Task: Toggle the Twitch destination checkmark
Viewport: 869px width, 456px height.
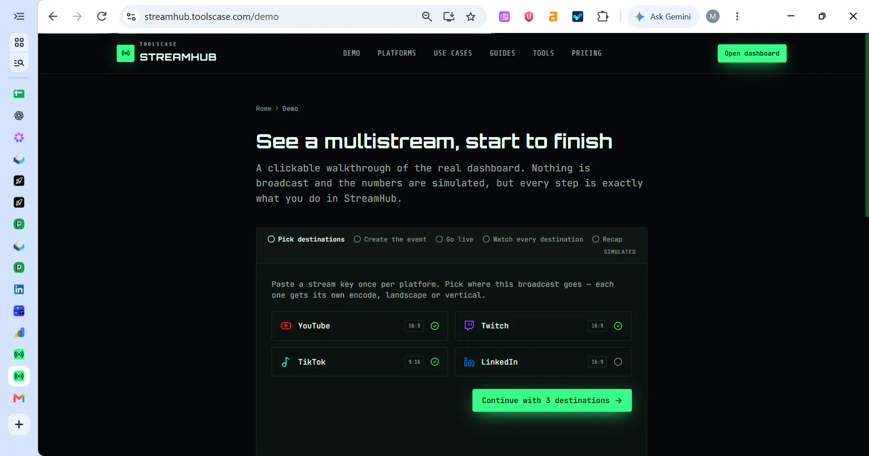Action: (x=618, y=326)
